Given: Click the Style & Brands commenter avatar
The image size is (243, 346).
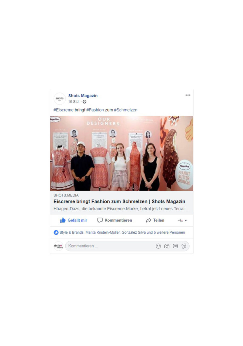Looking at the screenshot, I should click(x=58, y=246).
